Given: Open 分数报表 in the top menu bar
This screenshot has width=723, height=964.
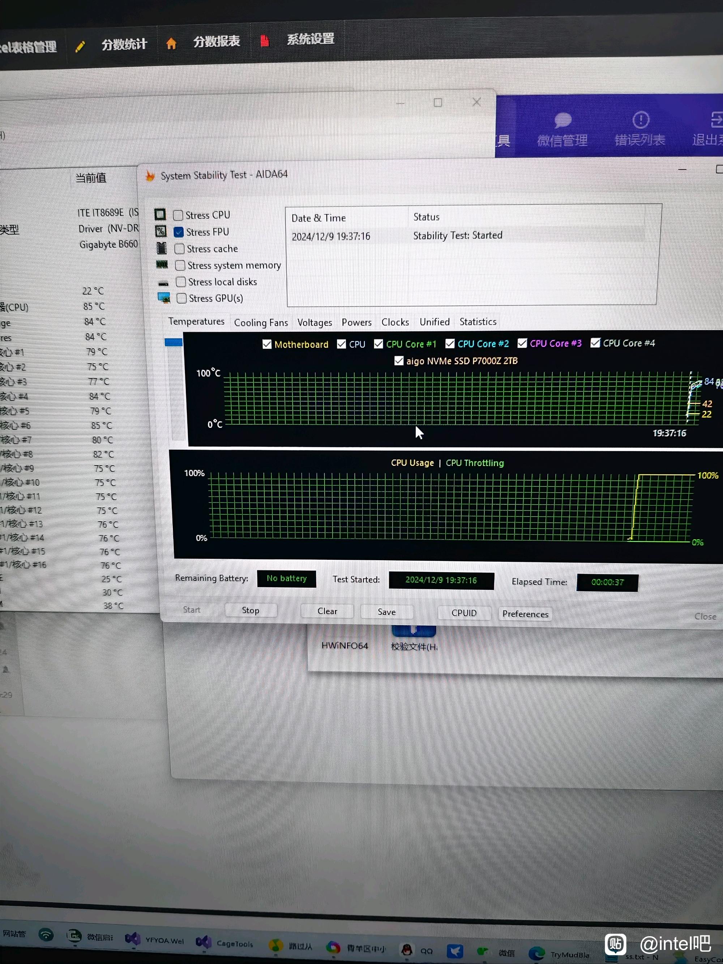Looking at the screenshot, I should tap(217, 42).
